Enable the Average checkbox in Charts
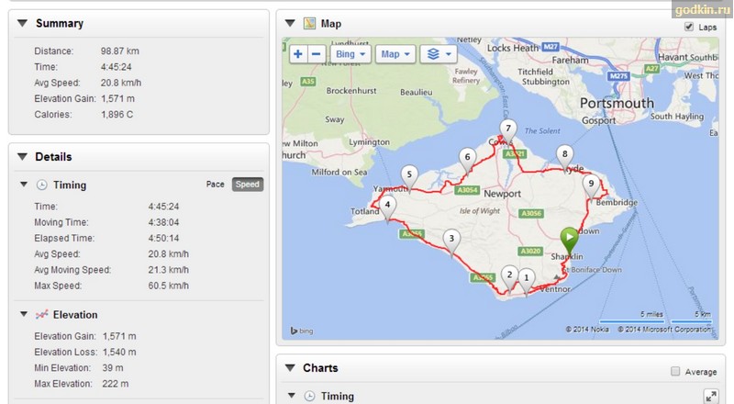Screen dimensions: 734x404 [675, 371]
